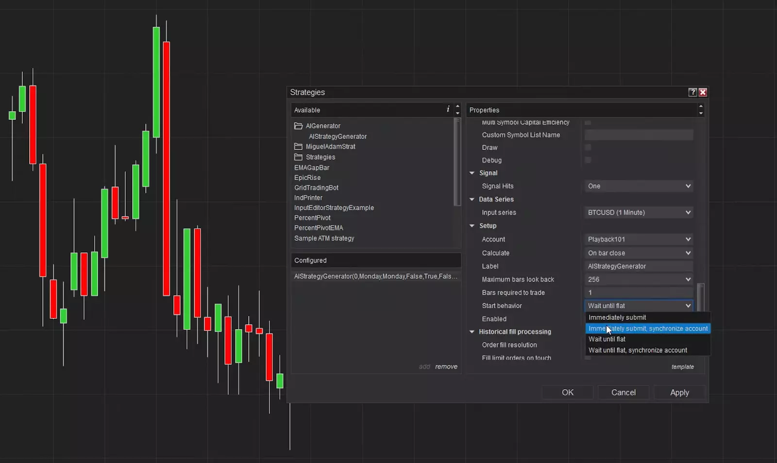
Task: Open the Input series dropdown
Action: tap(639, 213)
